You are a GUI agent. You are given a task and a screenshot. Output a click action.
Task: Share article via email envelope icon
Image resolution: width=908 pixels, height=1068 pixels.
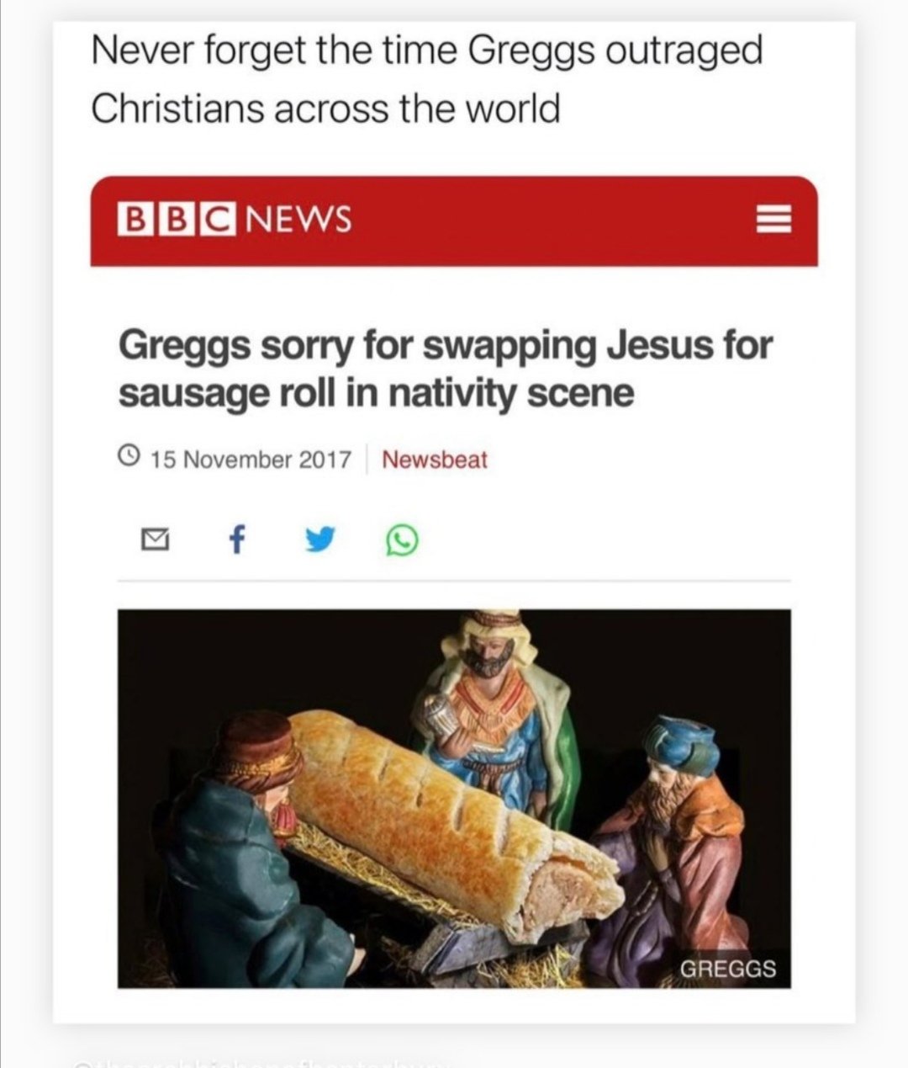(x=153, y=541)
